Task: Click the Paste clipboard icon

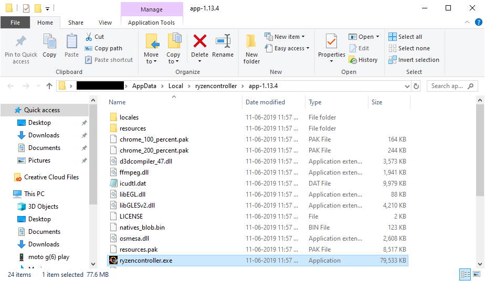Action: [x=72, y=41]
